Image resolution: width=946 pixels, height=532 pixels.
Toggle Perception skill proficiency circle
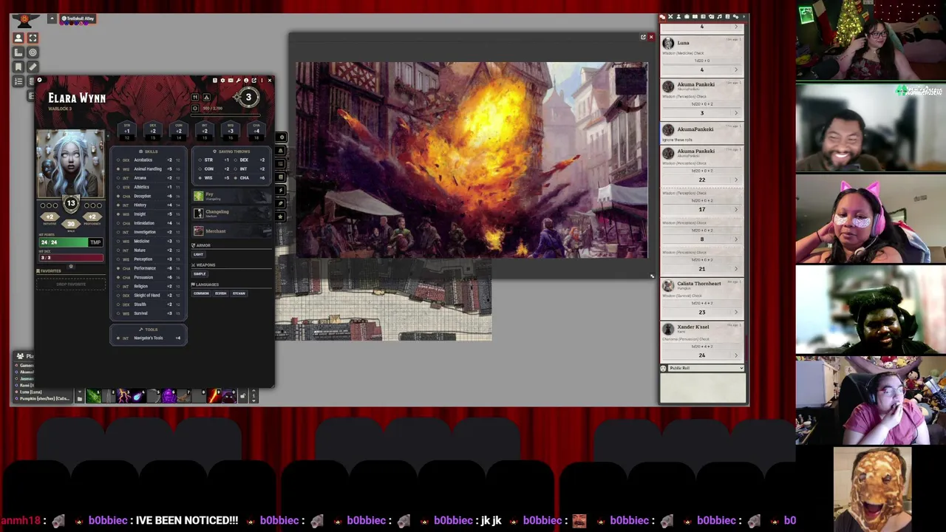click(x=118, y=259)
